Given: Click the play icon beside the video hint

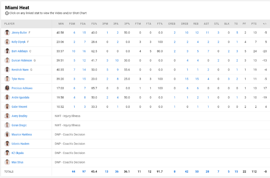Looking at the screenshot, I should click(7, 13).
